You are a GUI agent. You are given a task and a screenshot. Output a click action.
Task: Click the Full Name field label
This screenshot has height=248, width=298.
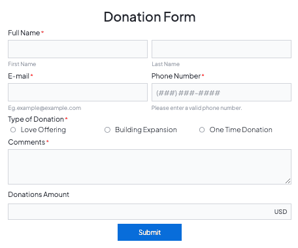coord(24,33)
